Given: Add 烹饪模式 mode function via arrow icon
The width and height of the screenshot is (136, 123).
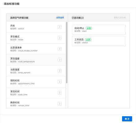Looking at the screenshot, I should [x=59, y=38].
